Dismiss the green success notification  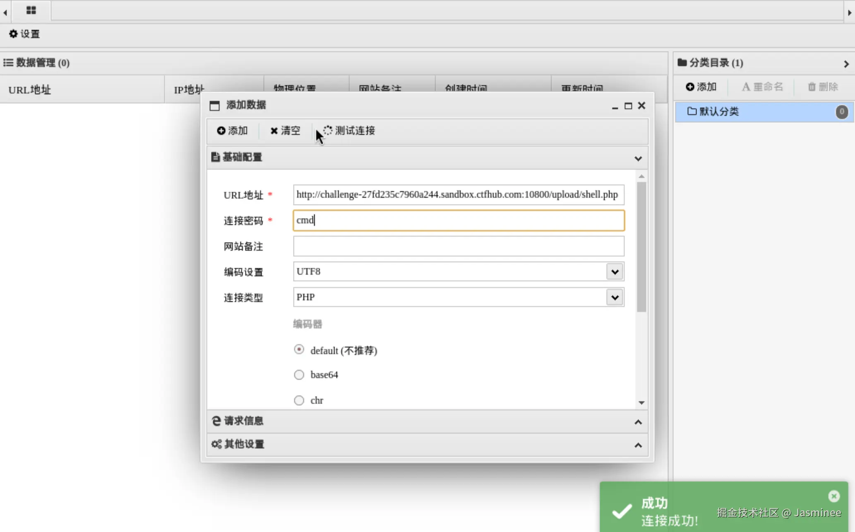[x=834, y=496]
